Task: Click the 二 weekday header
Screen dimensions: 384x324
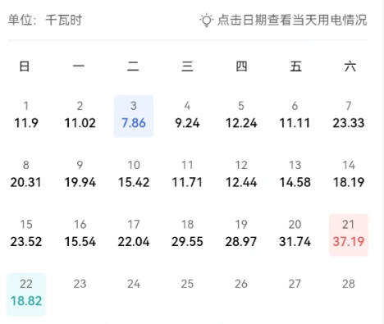Action: click(133, 66)
